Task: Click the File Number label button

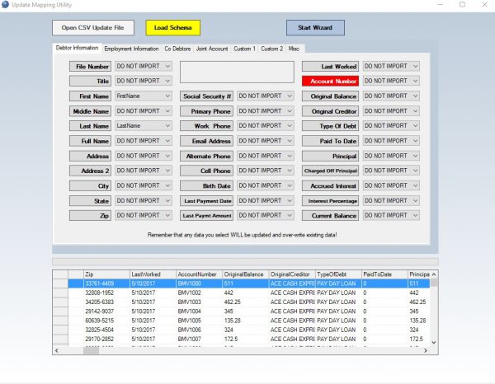Action: (90, 67)
